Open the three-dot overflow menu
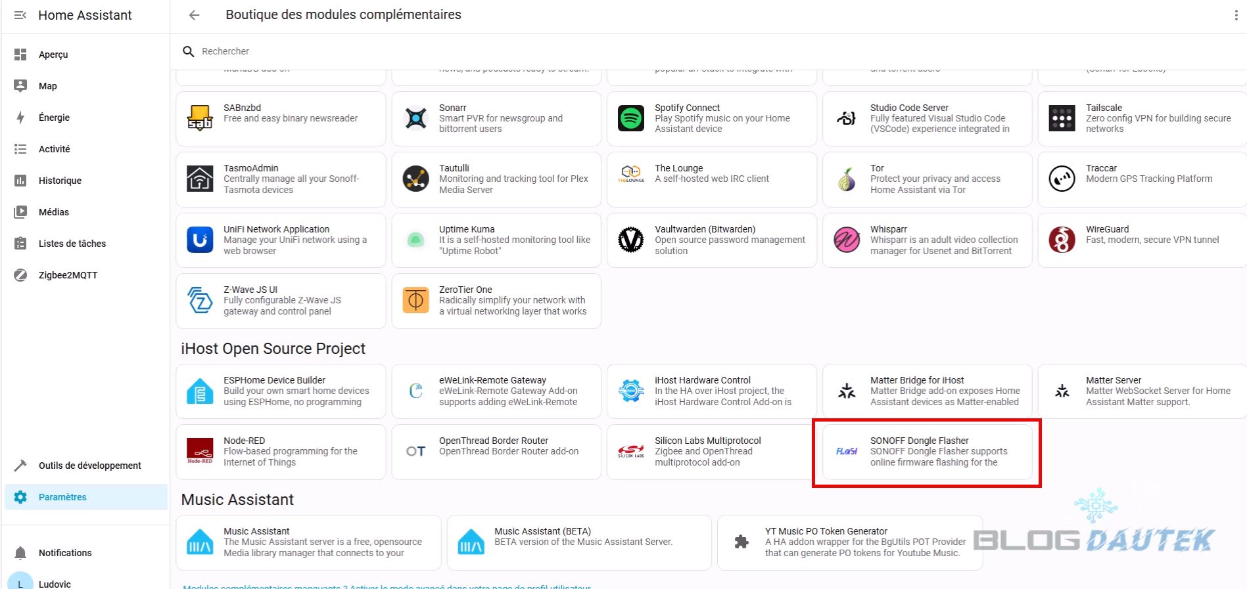 click(1236, 15)
